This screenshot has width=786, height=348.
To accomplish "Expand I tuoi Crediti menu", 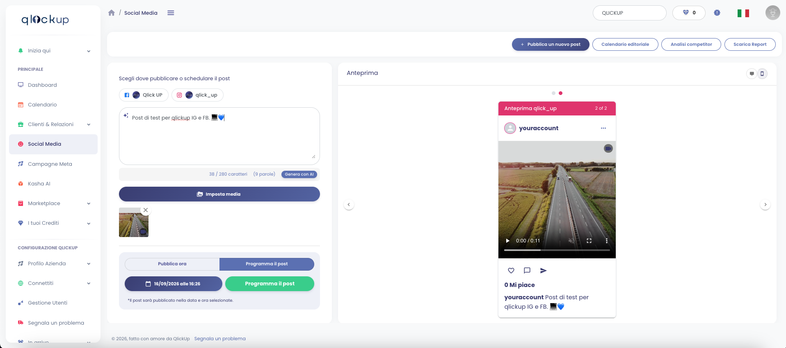I will 53,223.
